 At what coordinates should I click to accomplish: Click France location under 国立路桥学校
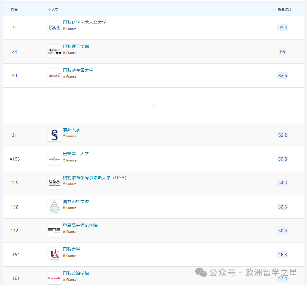click(71, 208)
